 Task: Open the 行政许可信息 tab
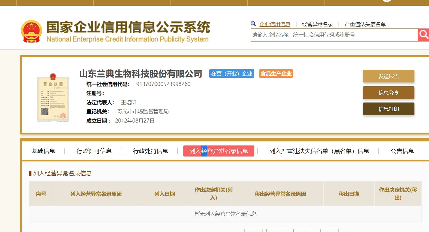[94, 151]
